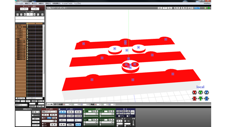The image size is (226, 127).
Task: Open the outside-parent dropdown in model panel
Action: [x=48, y=121]
